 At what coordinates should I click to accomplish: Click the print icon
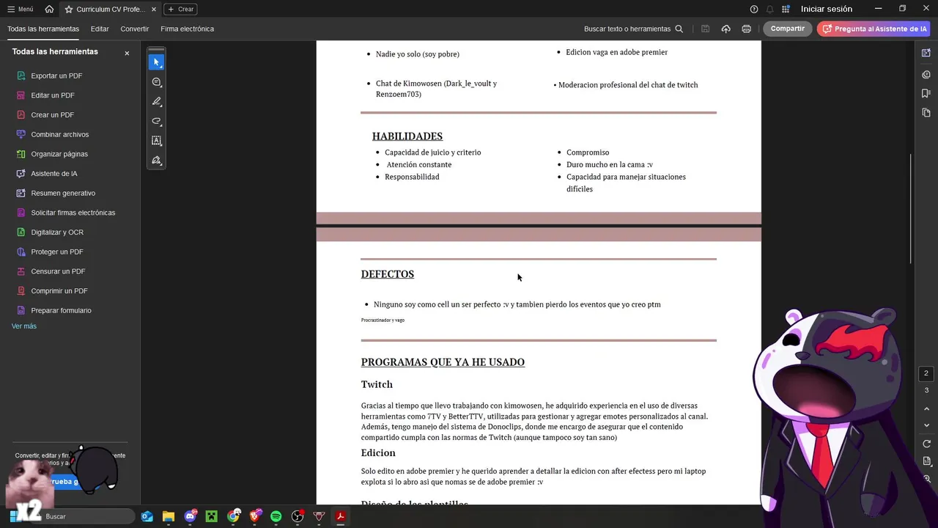pyautogui.click(x=746, y=29)
